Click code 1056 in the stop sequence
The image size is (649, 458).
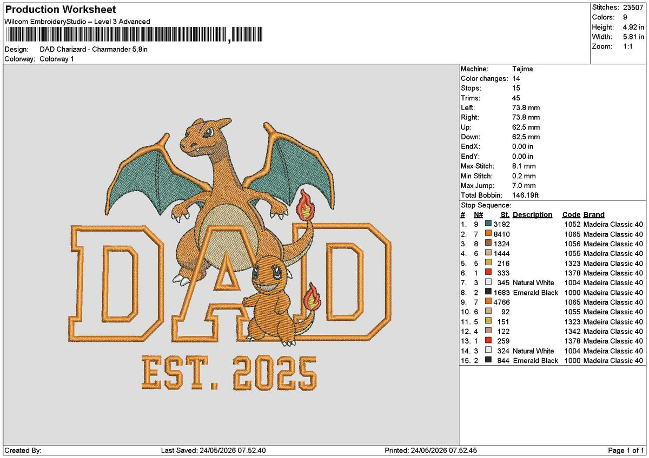(x=572, y=244)
